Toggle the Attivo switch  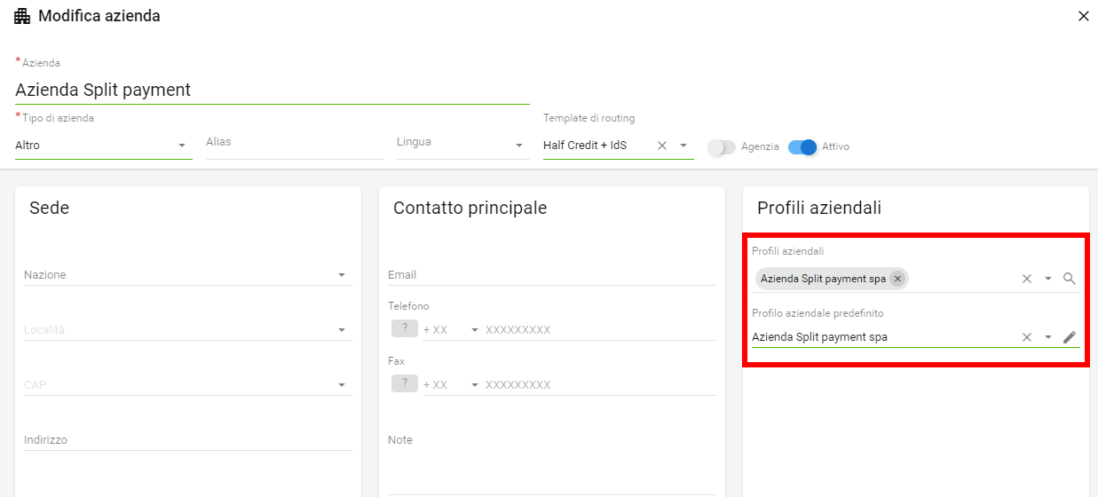click(x=802, y=147)
